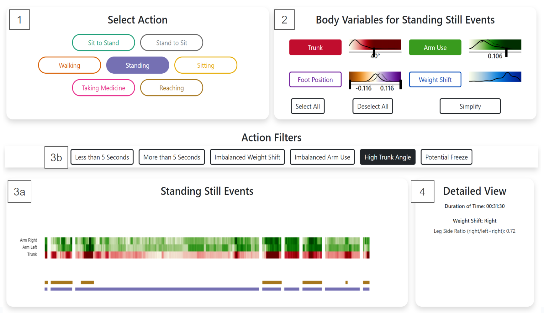Screen dimensions: 544x313
Task: Choose the Sit to Stand action
Action: click(103, 42)
